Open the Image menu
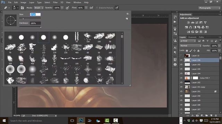Screen dimensions: 222x124 (x=23, y=2)
